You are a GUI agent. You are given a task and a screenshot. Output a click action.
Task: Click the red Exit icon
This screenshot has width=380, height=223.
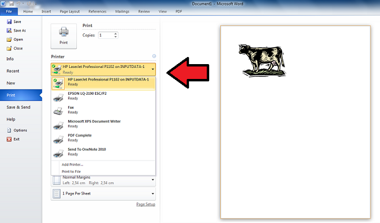[9, 139]
